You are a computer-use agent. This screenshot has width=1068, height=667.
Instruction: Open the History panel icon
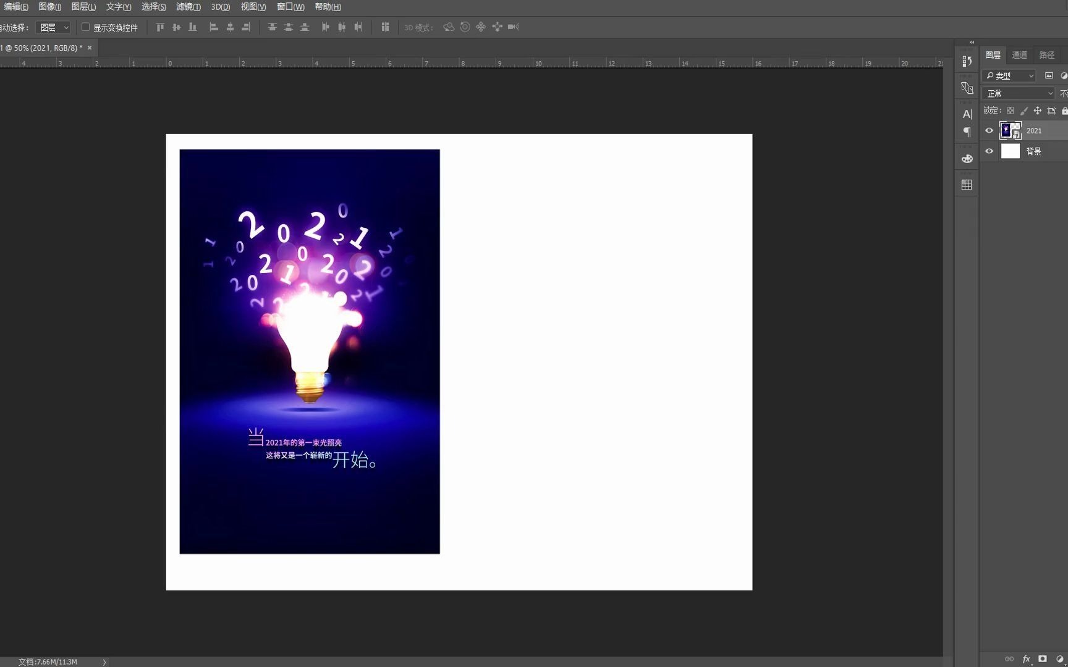point(967,61)
